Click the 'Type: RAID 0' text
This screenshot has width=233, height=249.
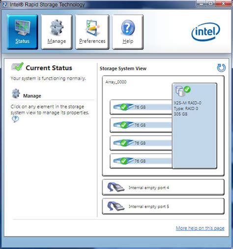186,109
